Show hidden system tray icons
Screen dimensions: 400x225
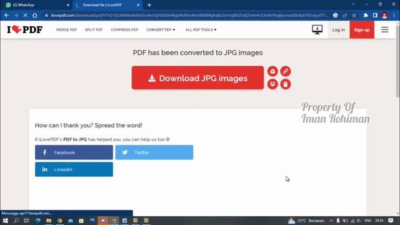[331, 221]
